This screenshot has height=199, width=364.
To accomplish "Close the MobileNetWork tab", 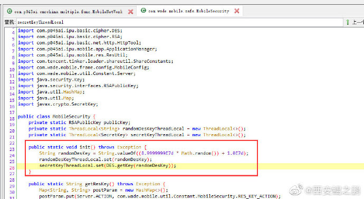I will 131,12.
